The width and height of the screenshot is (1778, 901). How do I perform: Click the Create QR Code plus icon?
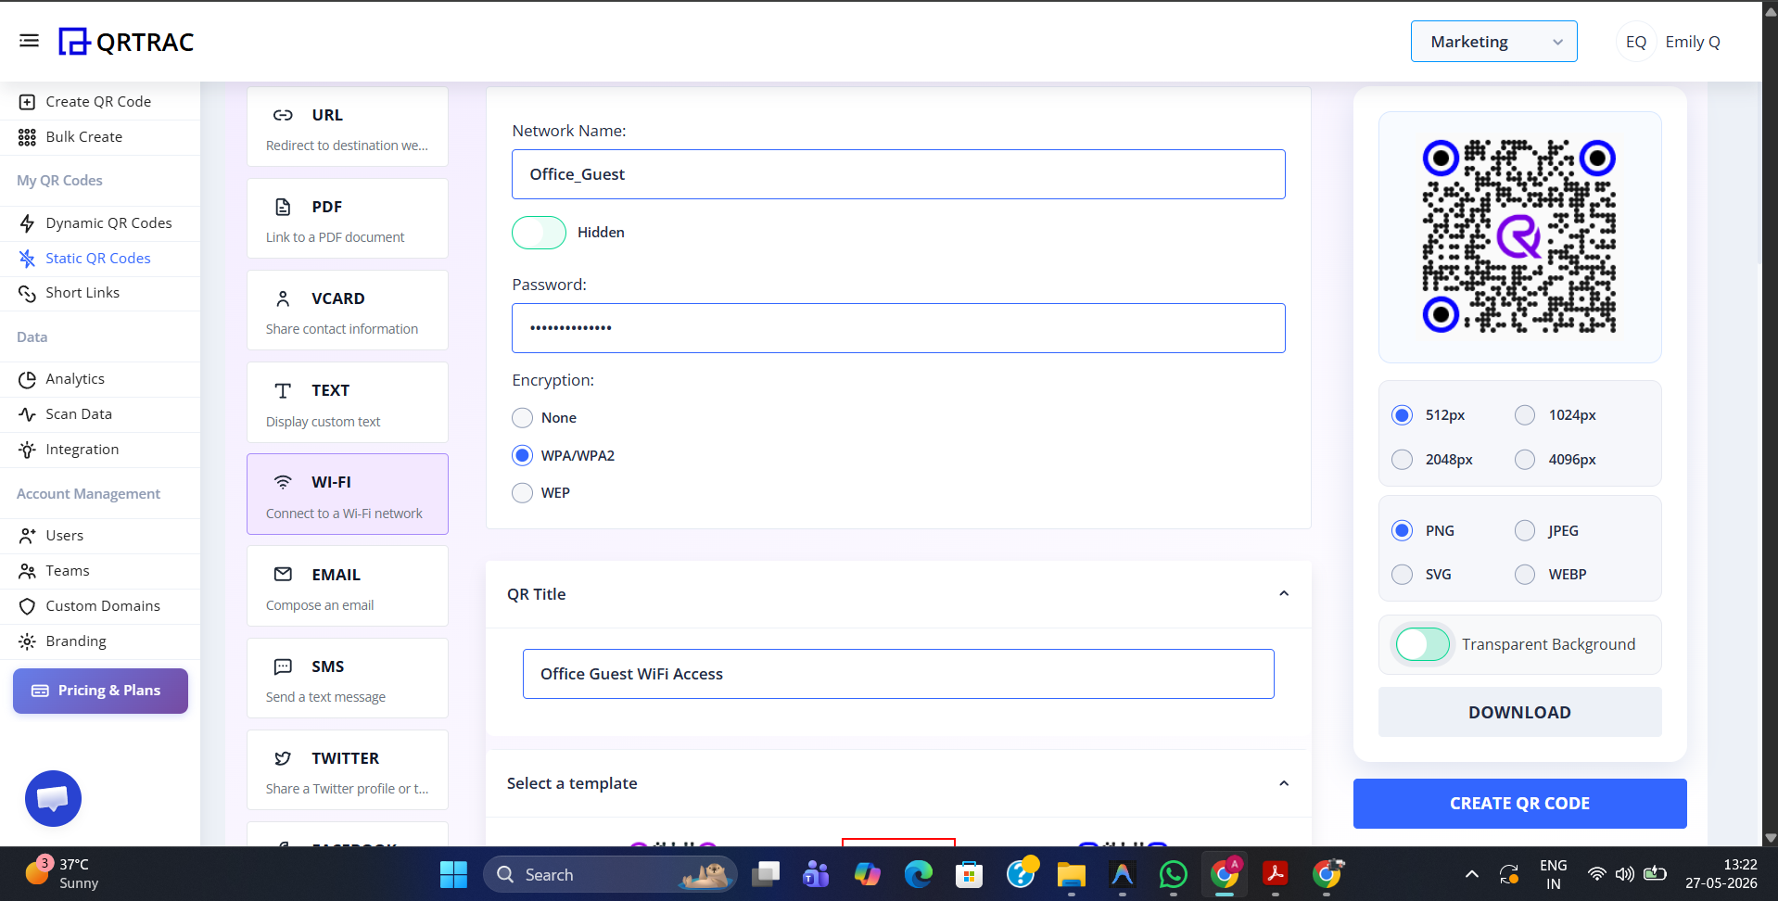tap(27, 102)
